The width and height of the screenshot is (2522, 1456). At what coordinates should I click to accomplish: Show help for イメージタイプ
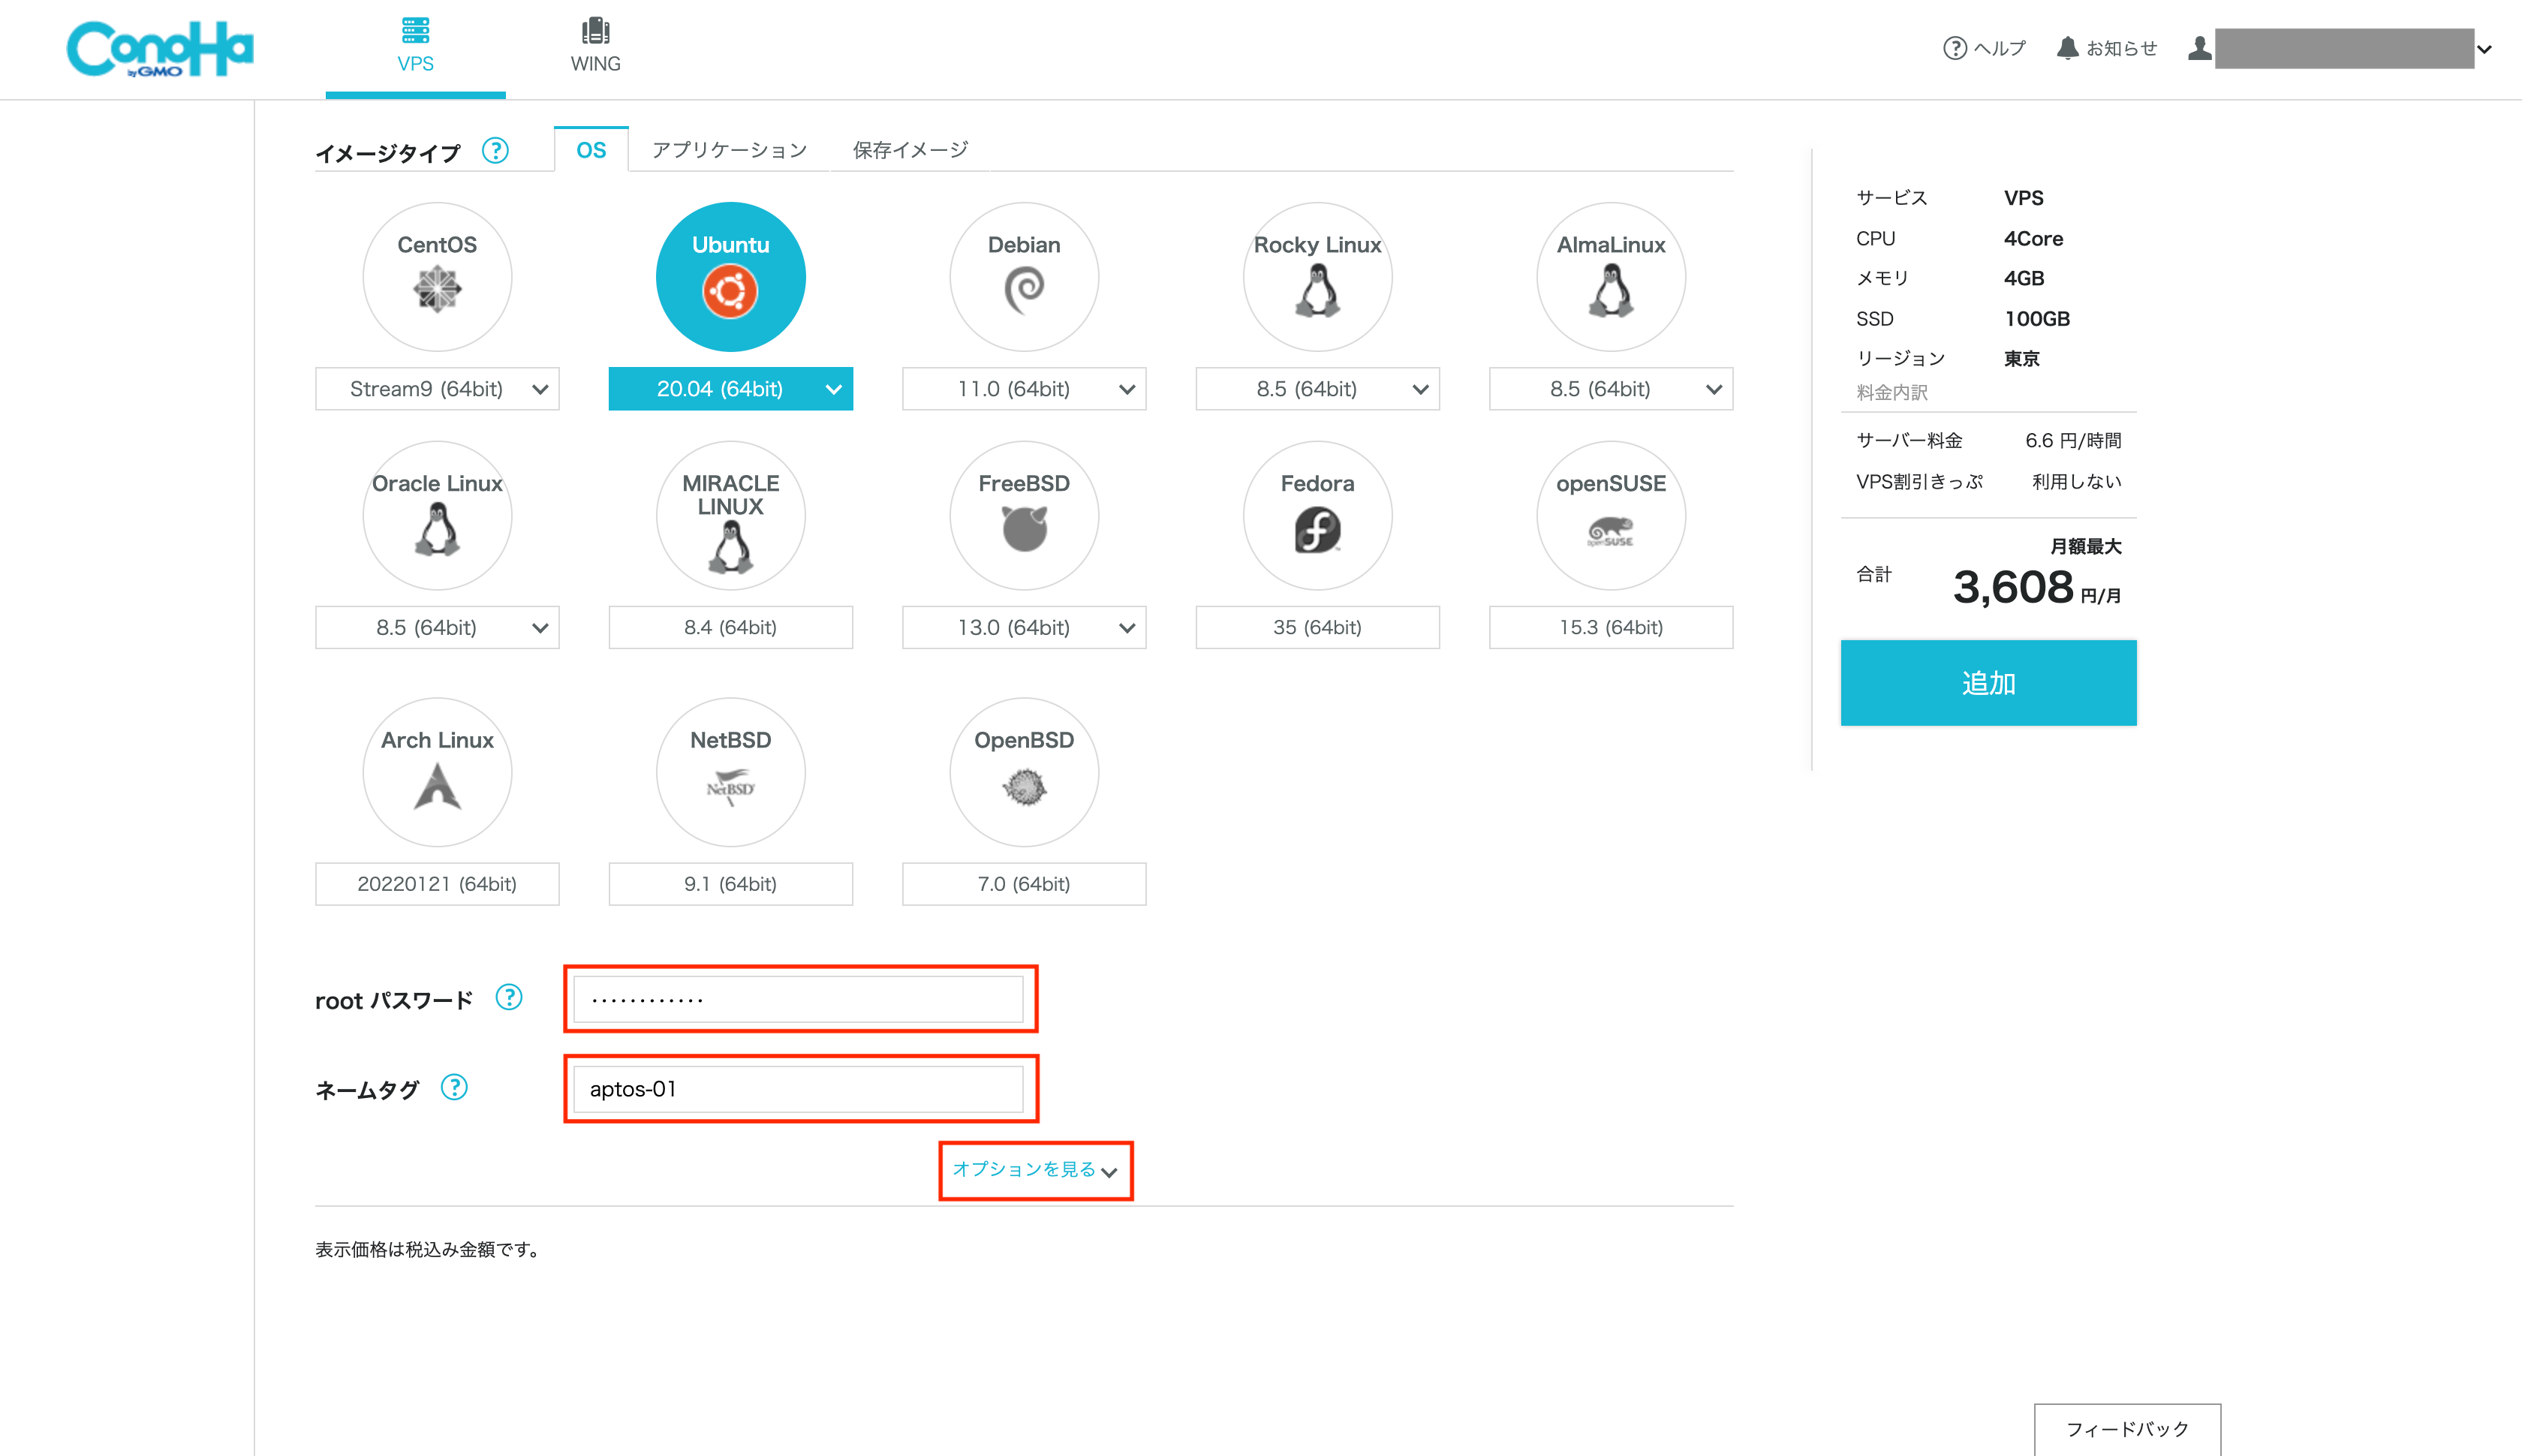pos(495,151)
